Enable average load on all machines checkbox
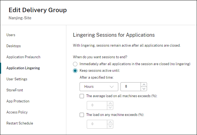The image size is (197, 135). (82, 96)
